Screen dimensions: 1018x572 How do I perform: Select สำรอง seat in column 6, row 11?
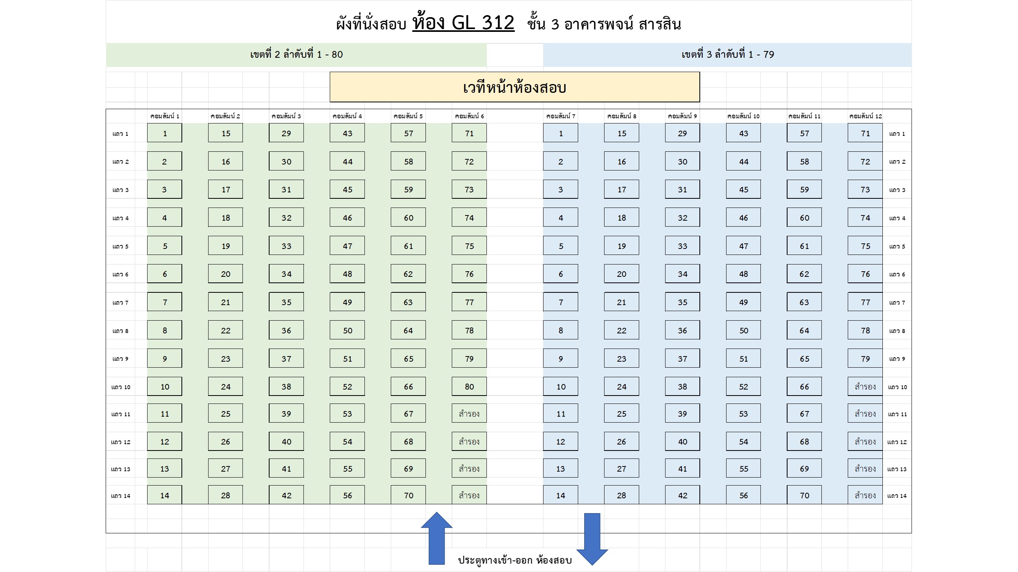pyautogui.click(x=469, y=414)
